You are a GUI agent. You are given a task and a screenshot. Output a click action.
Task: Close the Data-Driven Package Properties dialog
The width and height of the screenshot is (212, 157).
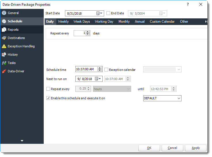tap(201, 5)
